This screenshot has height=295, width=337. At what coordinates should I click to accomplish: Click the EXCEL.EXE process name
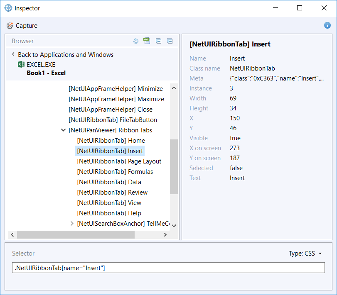41,65
